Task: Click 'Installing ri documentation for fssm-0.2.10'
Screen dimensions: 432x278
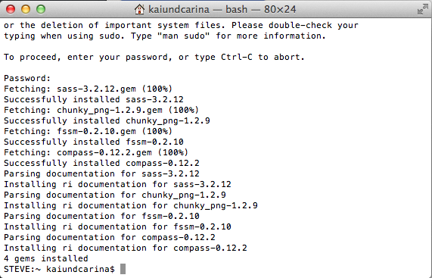Action: point(117,226)
